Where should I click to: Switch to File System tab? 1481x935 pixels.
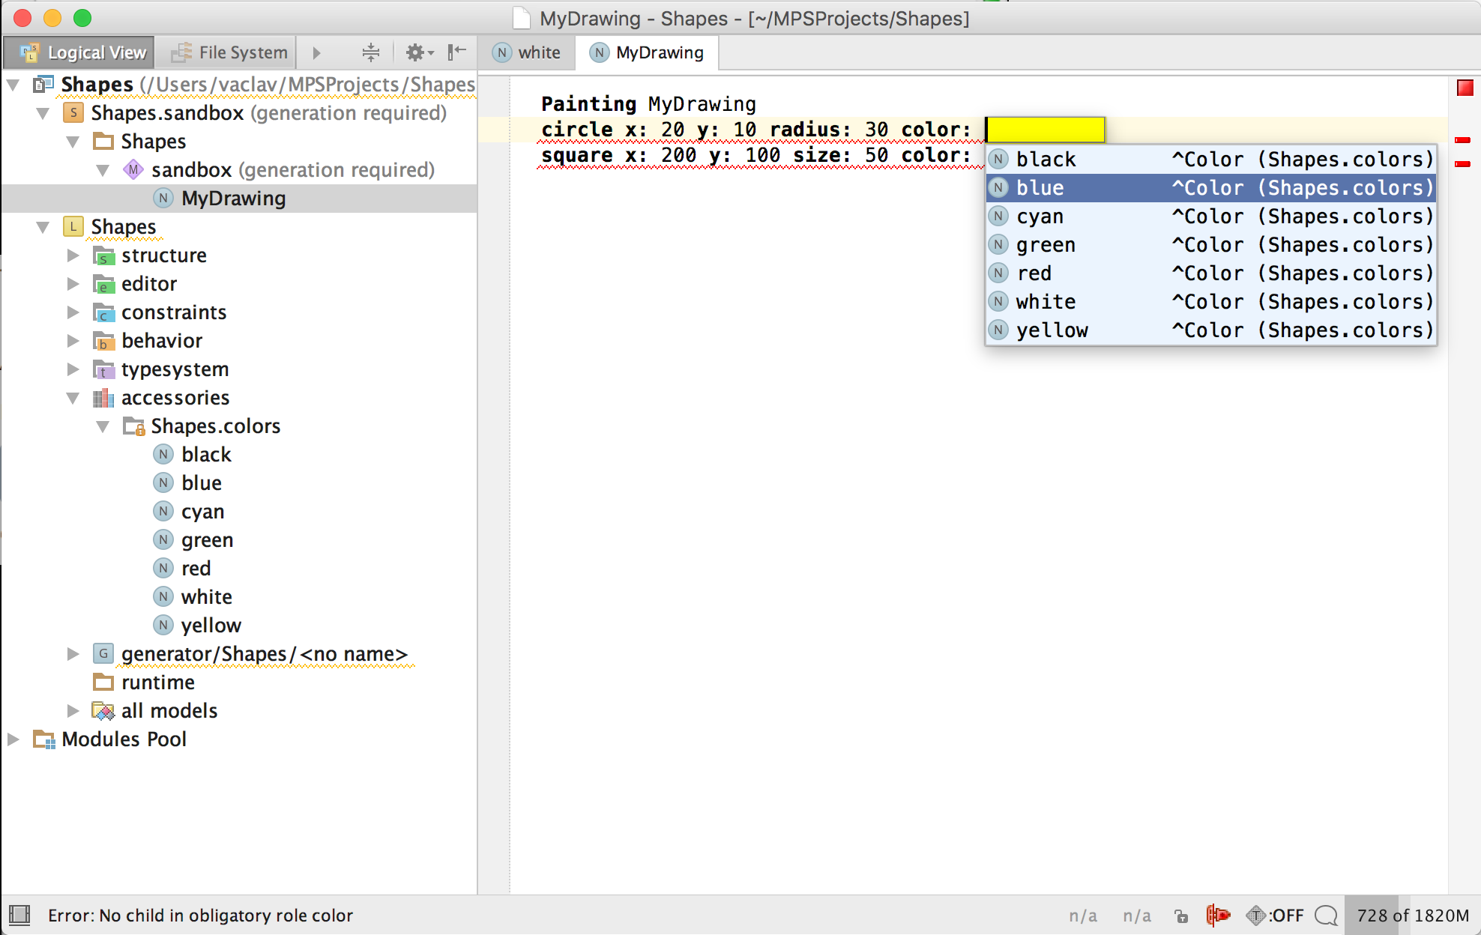pyautogui.click(x=229, y=52)
